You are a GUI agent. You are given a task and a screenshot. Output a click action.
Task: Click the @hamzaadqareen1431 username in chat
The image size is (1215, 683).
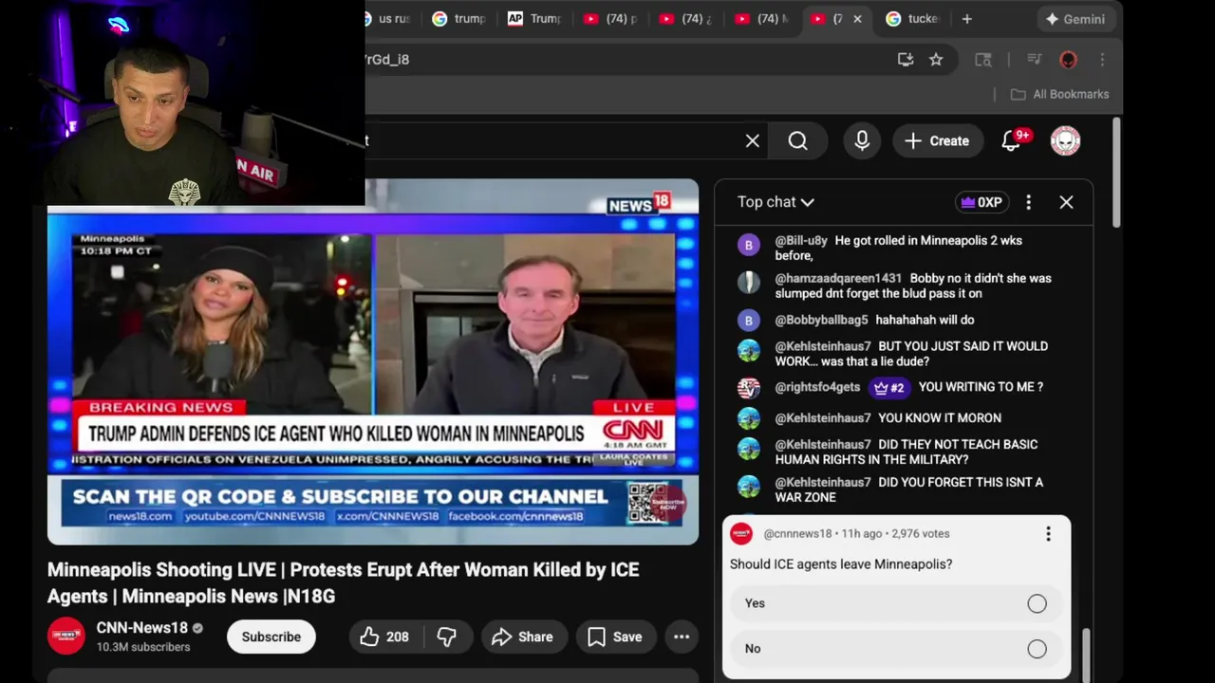(x=838, y=279)
